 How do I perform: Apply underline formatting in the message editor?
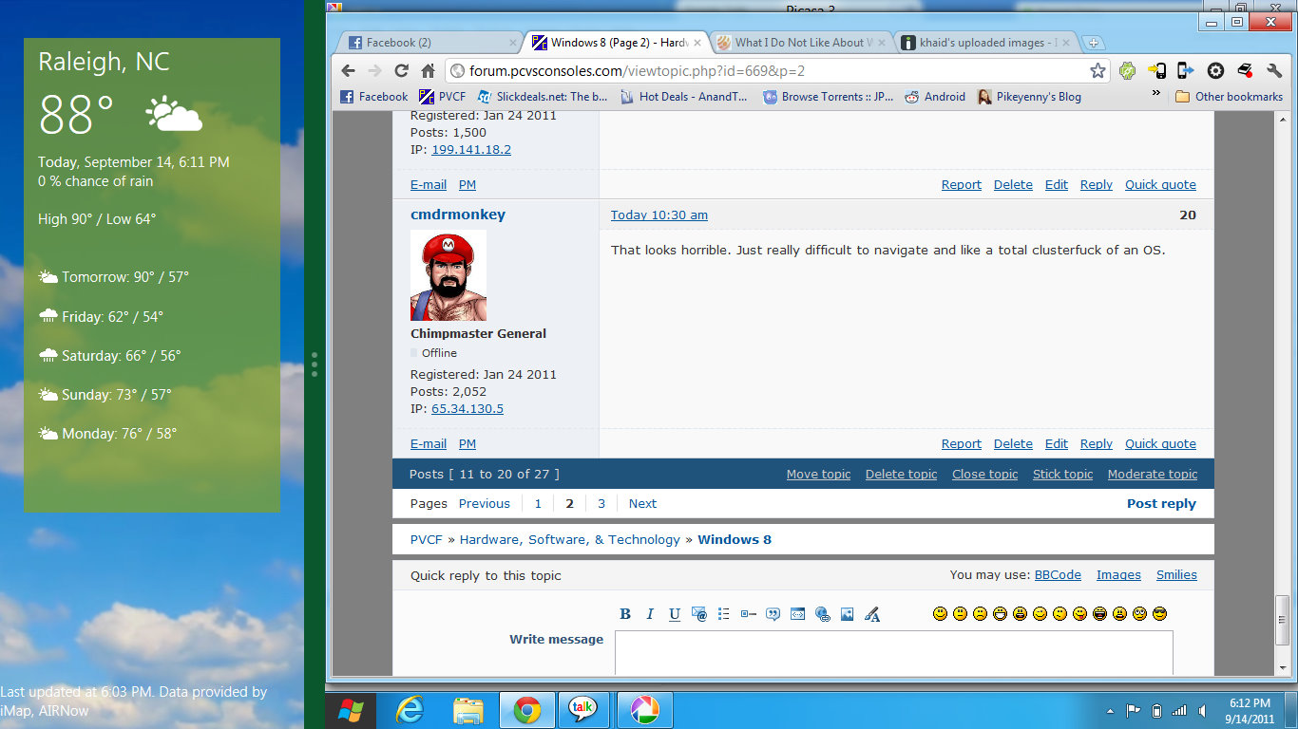pos(675,614)
